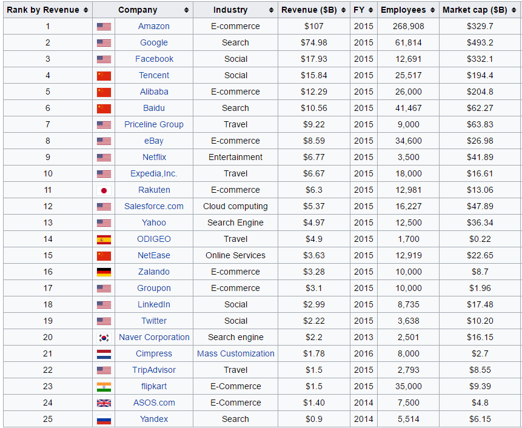
Task: Click the UK flag beside ASOS.com
Action: pyautogui.click(x=104, y=403)
